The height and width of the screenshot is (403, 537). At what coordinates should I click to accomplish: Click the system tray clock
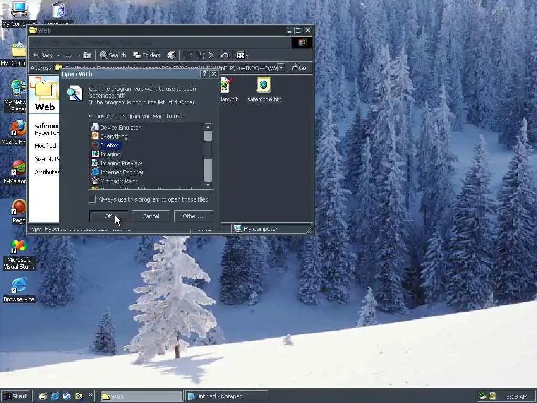click(x=517, y=397)
